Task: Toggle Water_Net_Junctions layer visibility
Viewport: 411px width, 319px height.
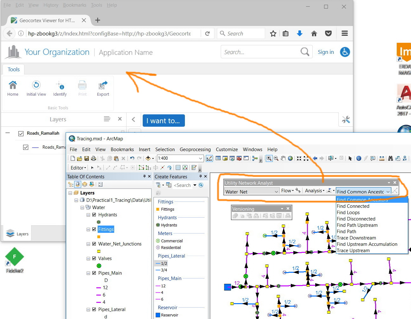Action: (x=94, y=244)
